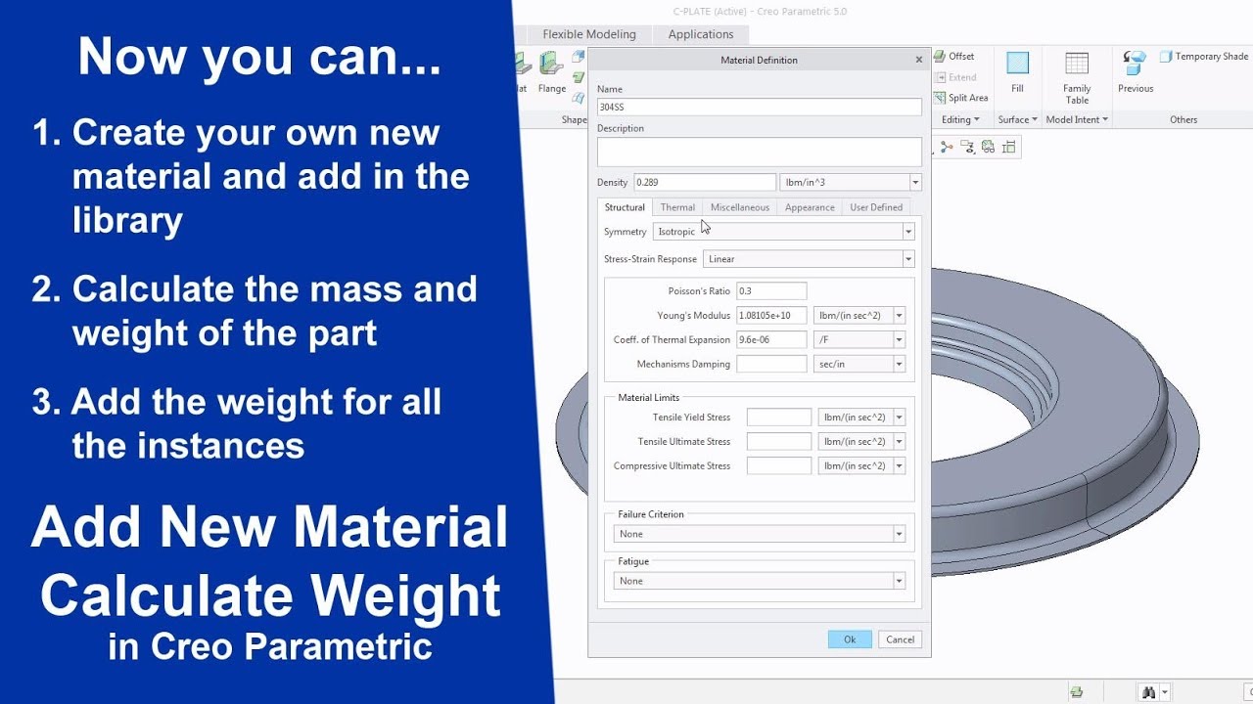Open Tensile Ultimate Stress units dropdown
Image resolution: width=1253 pixels, height=704 pixels.
[900, 442]
